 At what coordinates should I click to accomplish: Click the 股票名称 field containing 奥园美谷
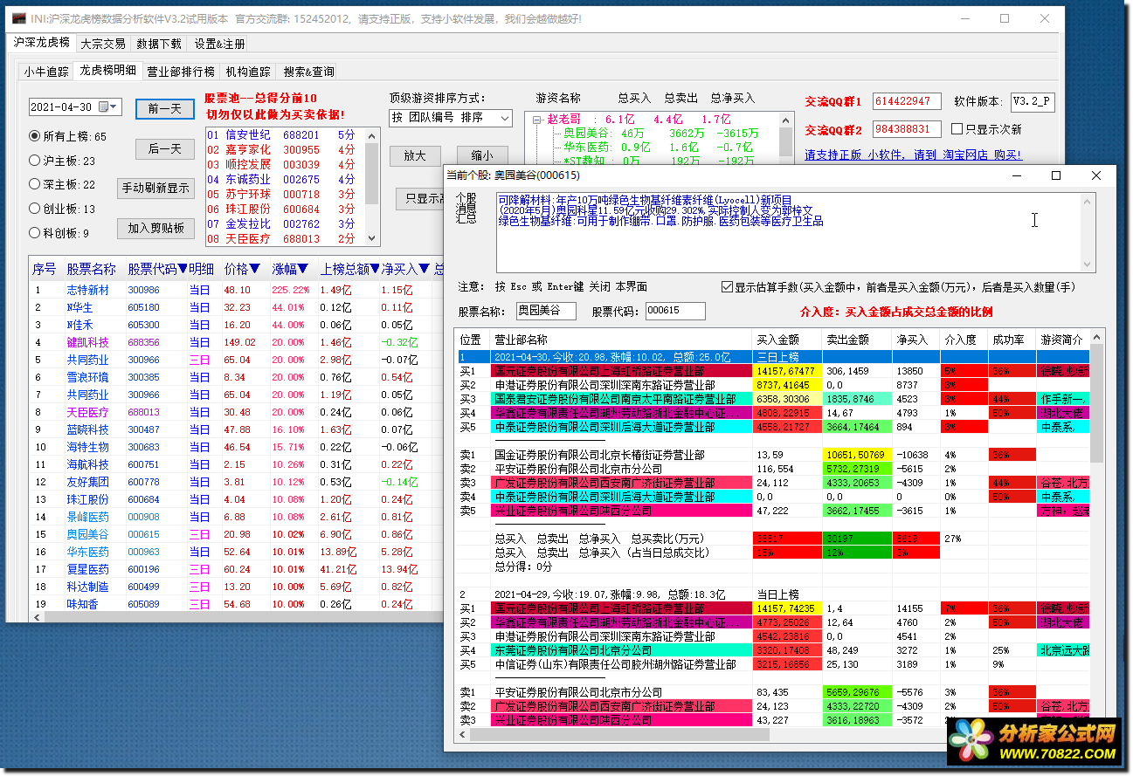click(546, 311)
